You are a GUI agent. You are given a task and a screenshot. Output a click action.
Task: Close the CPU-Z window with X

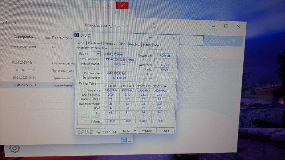click(x=174, y=38)
